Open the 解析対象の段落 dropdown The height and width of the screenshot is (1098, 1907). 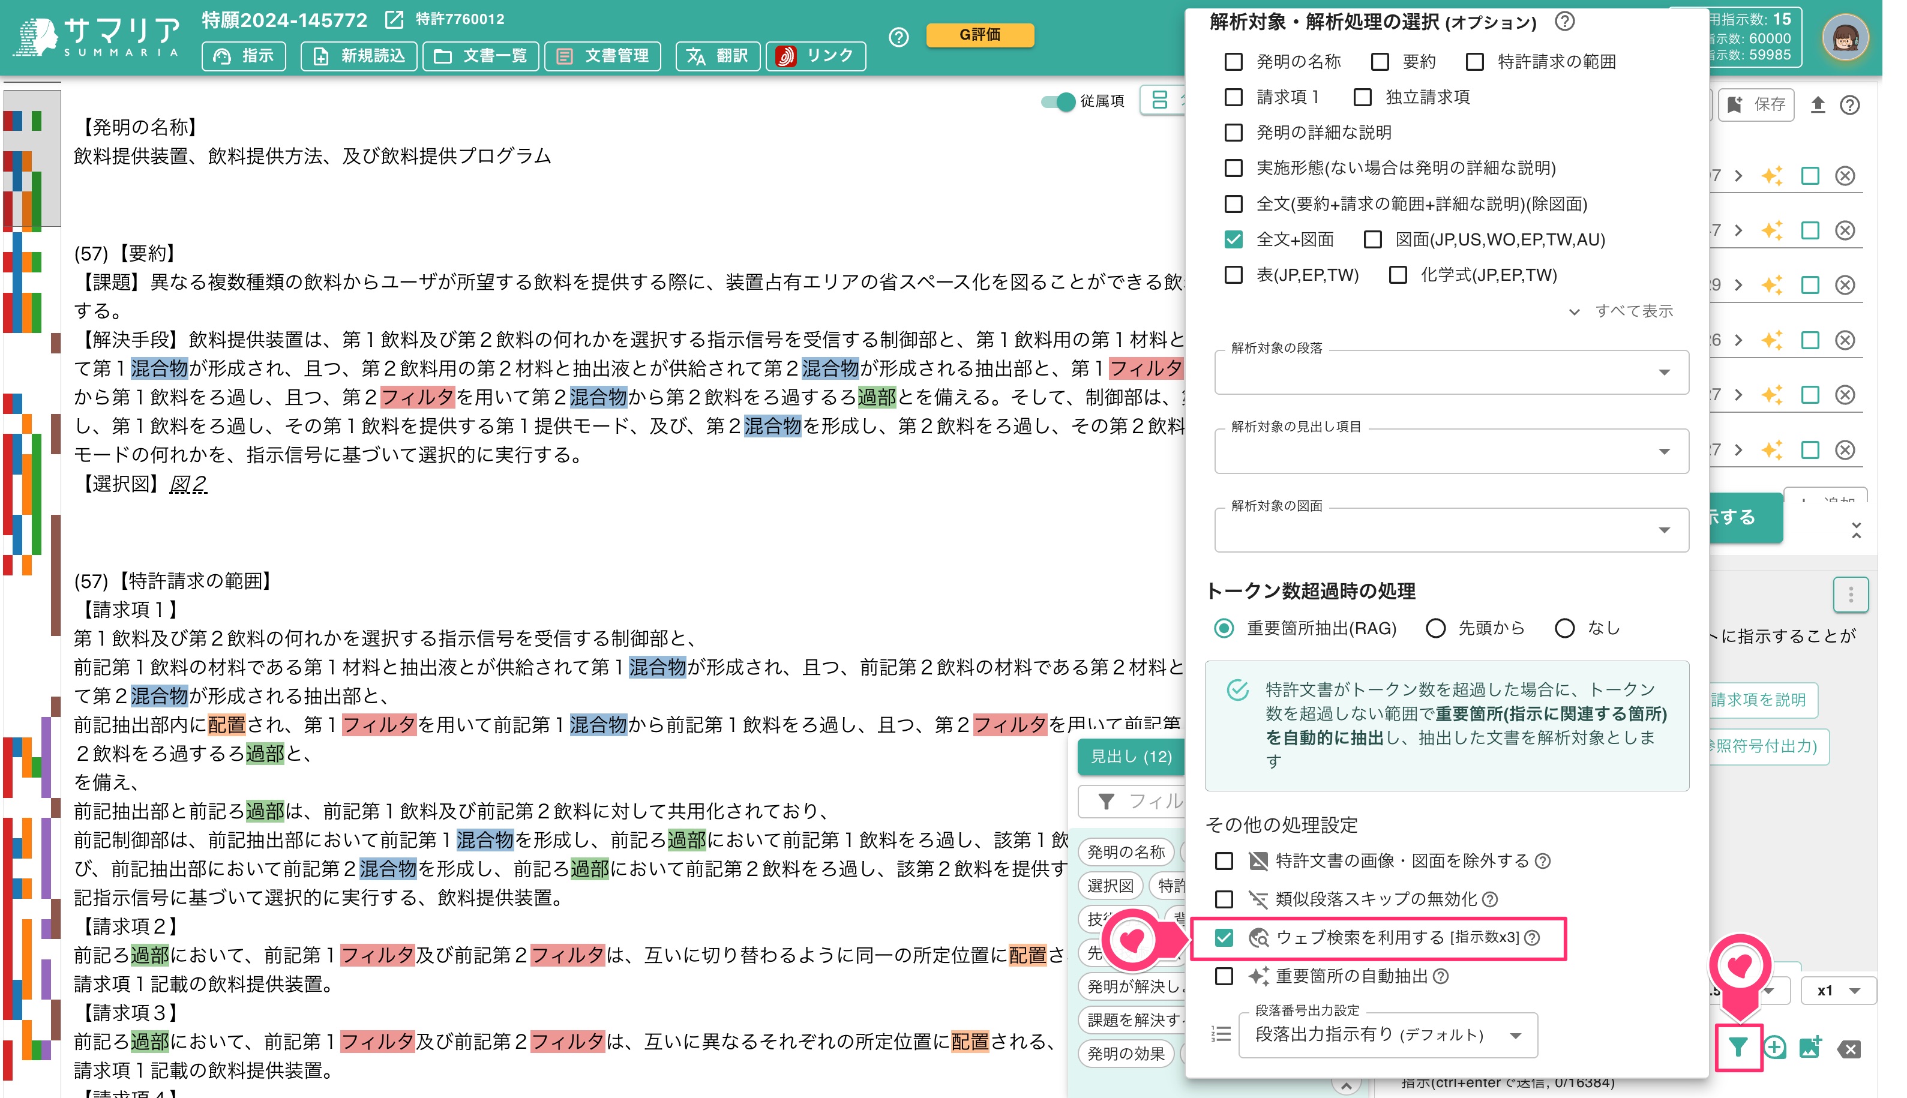1451,372
